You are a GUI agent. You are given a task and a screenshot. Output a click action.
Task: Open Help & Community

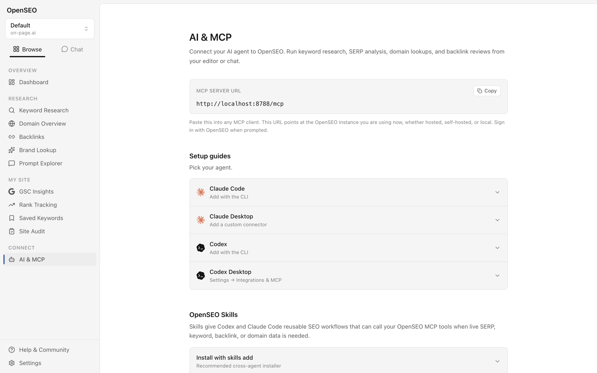pos(50,350)
